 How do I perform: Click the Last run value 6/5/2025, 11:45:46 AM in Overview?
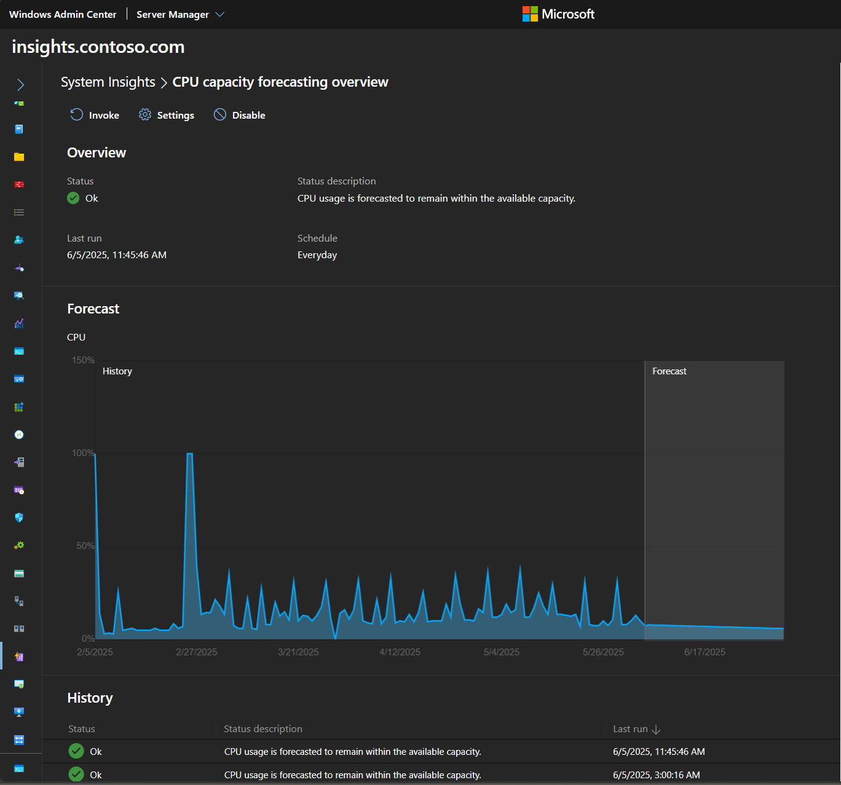tap(117, 254)
